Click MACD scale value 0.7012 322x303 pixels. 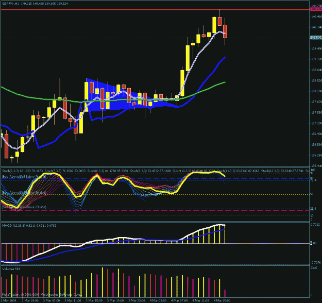click(x=315, y=225)
